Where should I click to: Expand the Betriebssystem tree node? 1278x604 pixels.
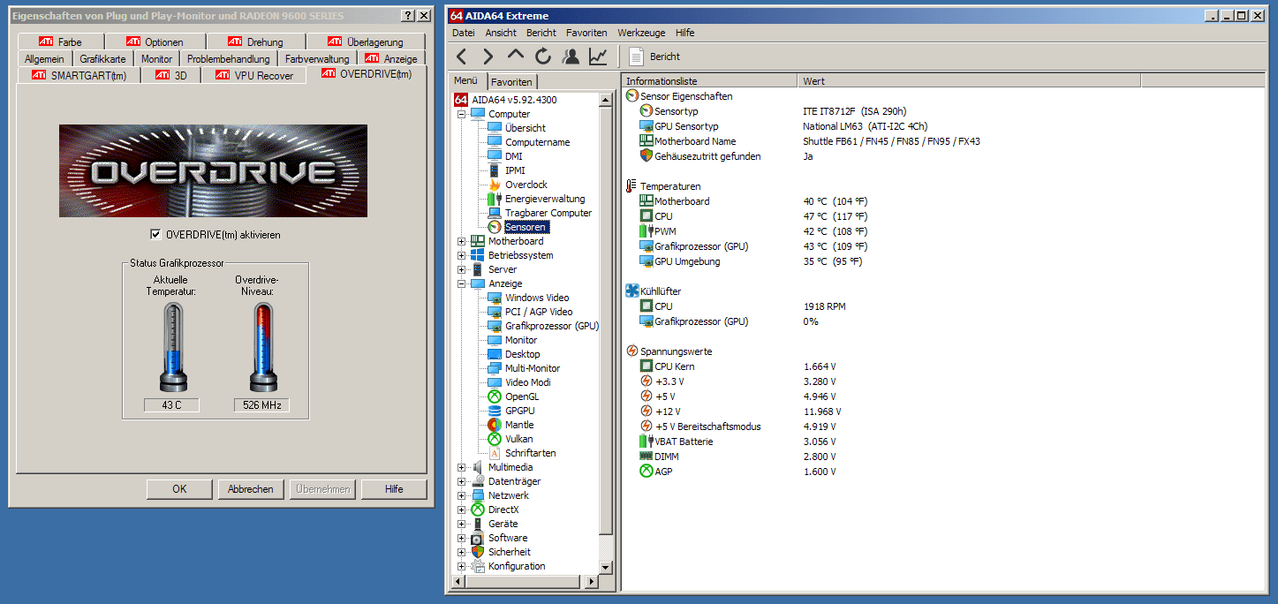pos(461,255)
